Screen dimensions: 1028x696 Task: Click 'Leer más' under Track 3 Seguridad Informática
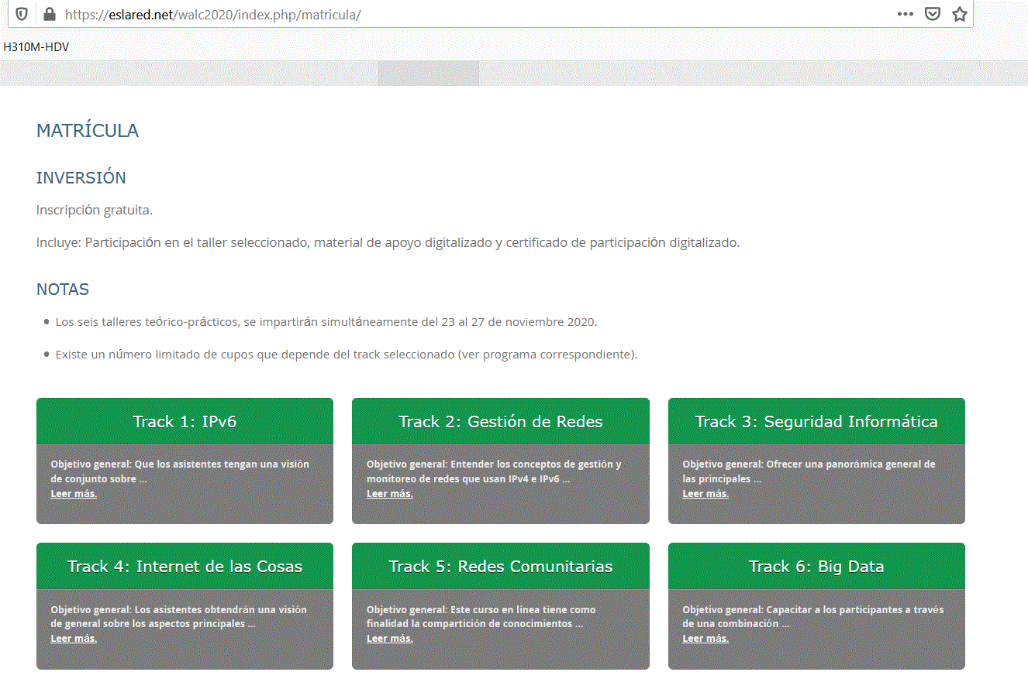[705, 494]
